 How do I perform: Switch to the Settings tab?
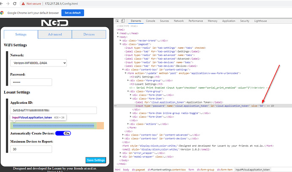tap(21, 34)
